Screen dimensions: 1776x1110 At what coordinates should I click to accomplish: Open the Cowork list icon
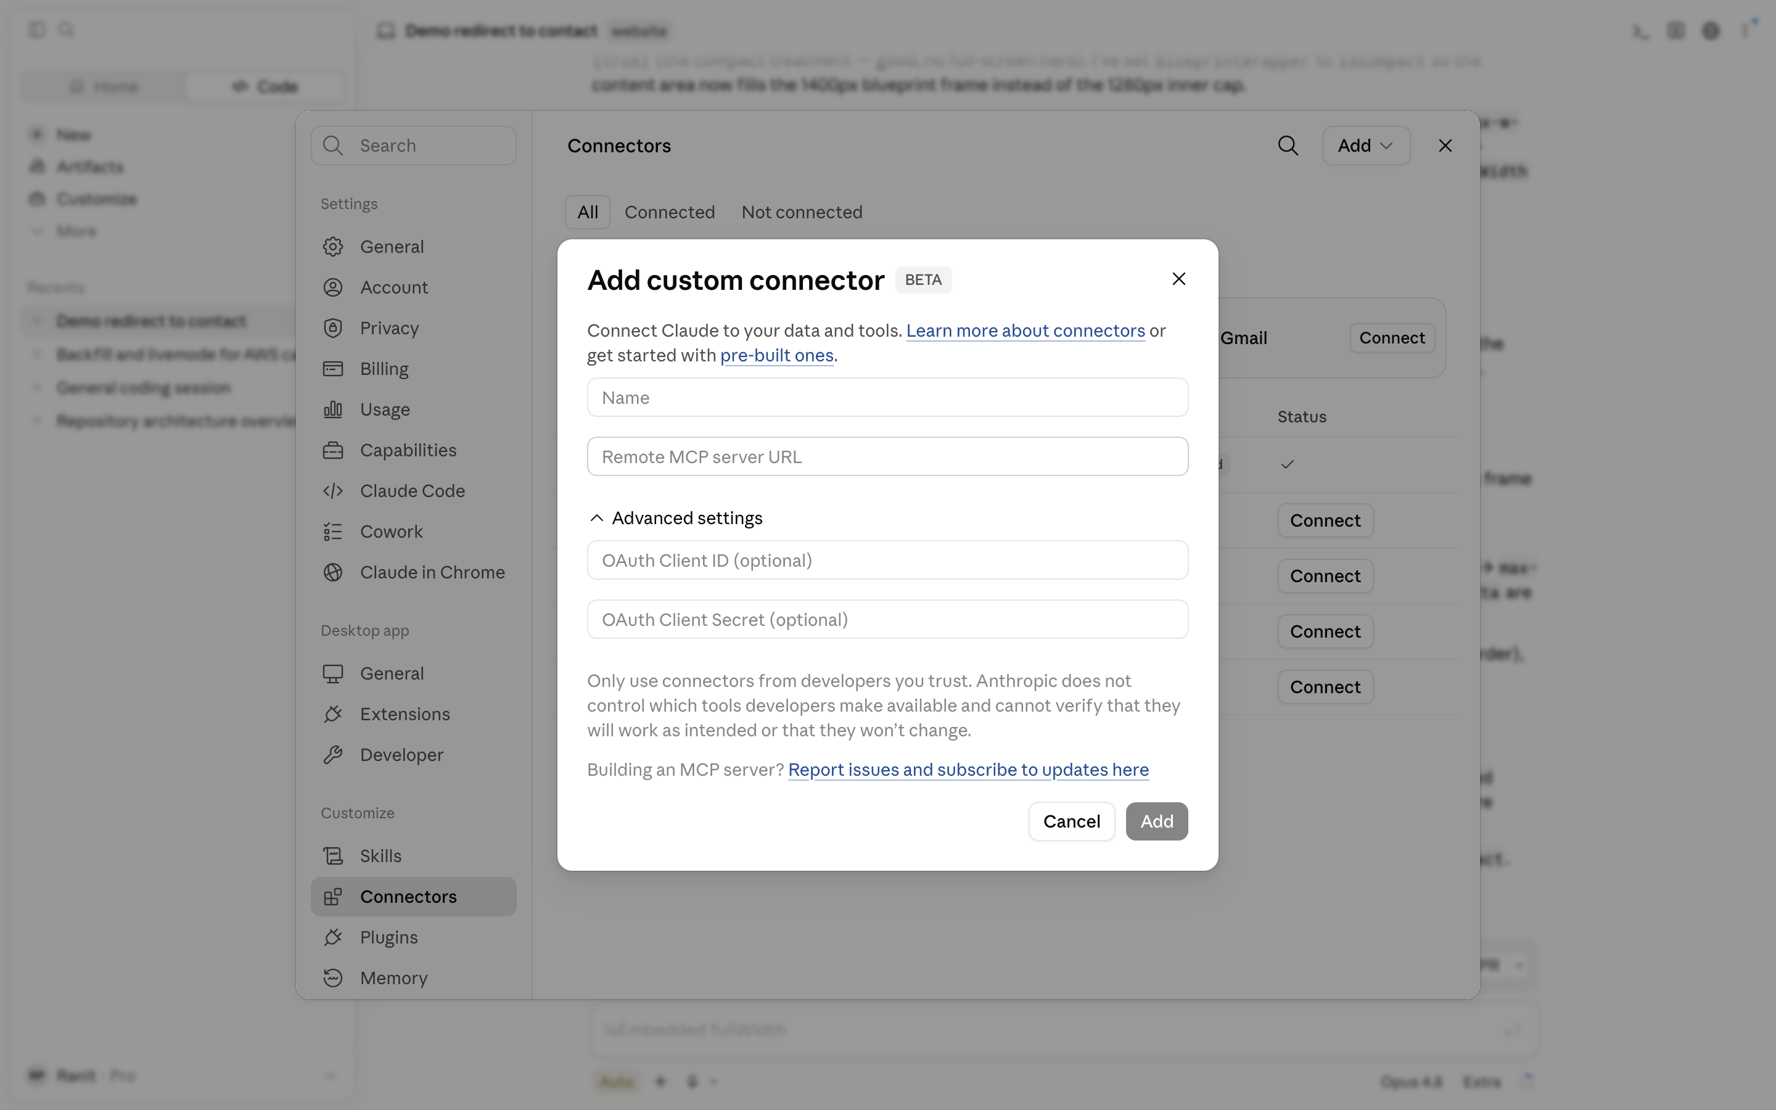coord(333,532)
